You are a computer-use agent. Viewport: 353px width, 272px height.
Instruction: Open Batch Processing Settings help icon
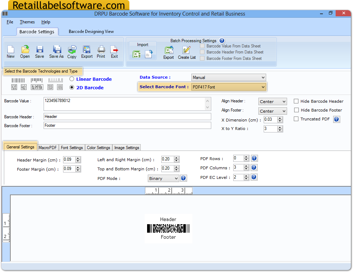coord(222,40)
